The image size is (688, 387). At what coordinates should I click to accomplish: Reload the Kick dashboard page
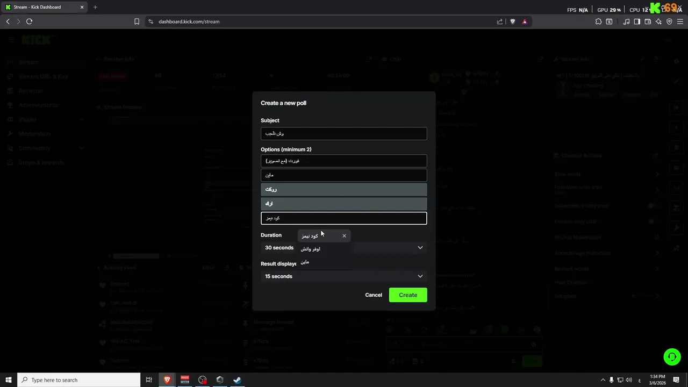pyautogui.click(x=30, y=21)
